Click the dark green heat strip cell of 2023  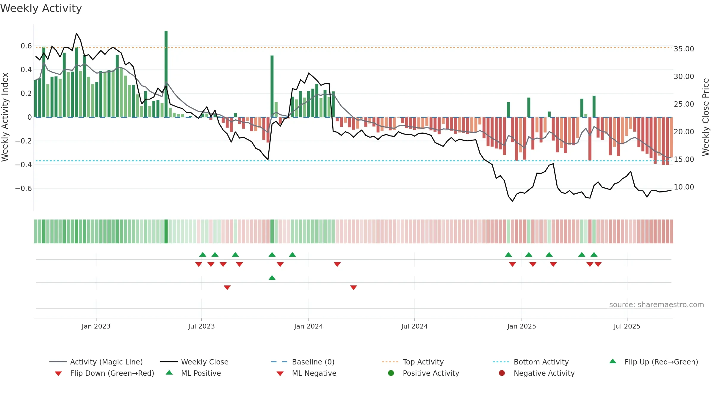click(166, 231)
